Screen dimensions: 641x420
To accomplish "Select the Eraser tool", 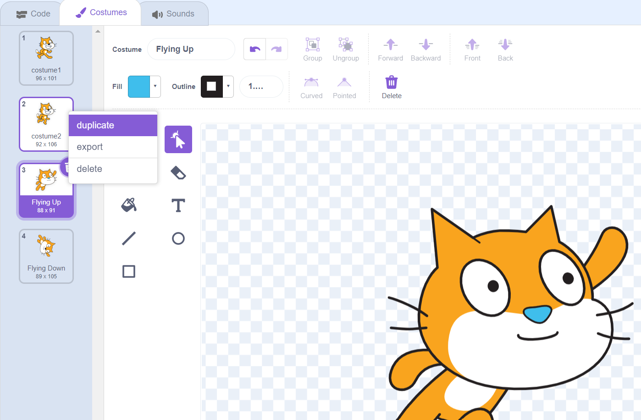I will [178, 173].
